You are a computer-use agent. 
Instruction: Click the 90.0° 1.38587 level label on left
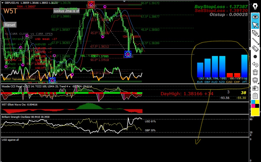click(x=61, y=30)
